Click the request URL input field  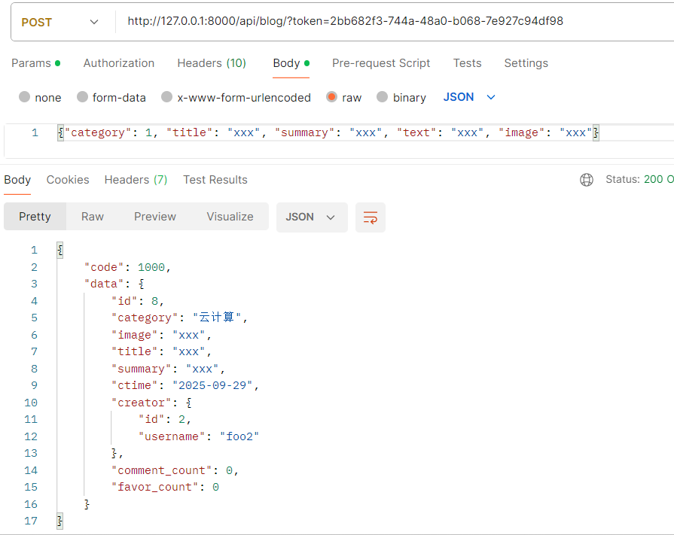345,21
